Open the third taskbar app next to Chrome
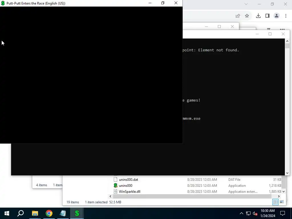This screenshot has width=292, height=219. (63, 213)
